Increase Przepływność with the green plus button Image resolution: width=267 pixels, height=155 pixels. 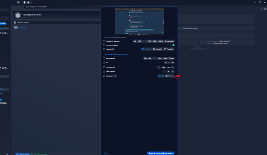pos(173,67)
